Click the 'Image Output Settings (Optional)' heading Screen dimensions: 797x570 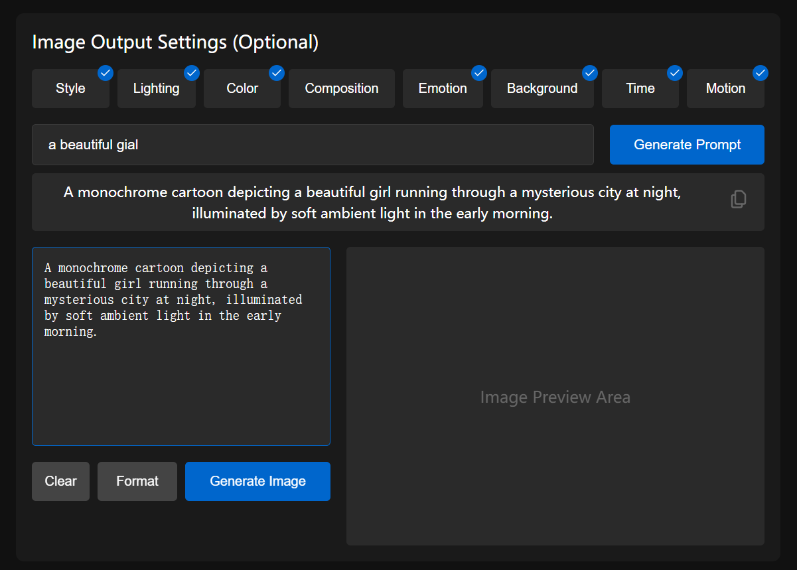pyautogui.click(x=175, y=42)
